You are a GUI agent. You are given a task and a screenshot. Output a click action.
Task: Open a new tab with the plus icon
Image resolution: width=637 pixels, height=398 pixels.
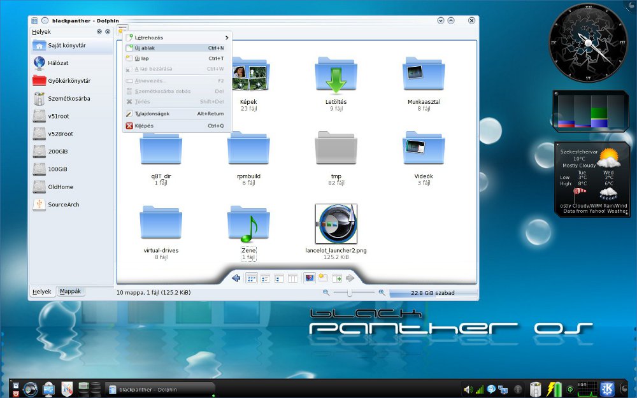337,279
